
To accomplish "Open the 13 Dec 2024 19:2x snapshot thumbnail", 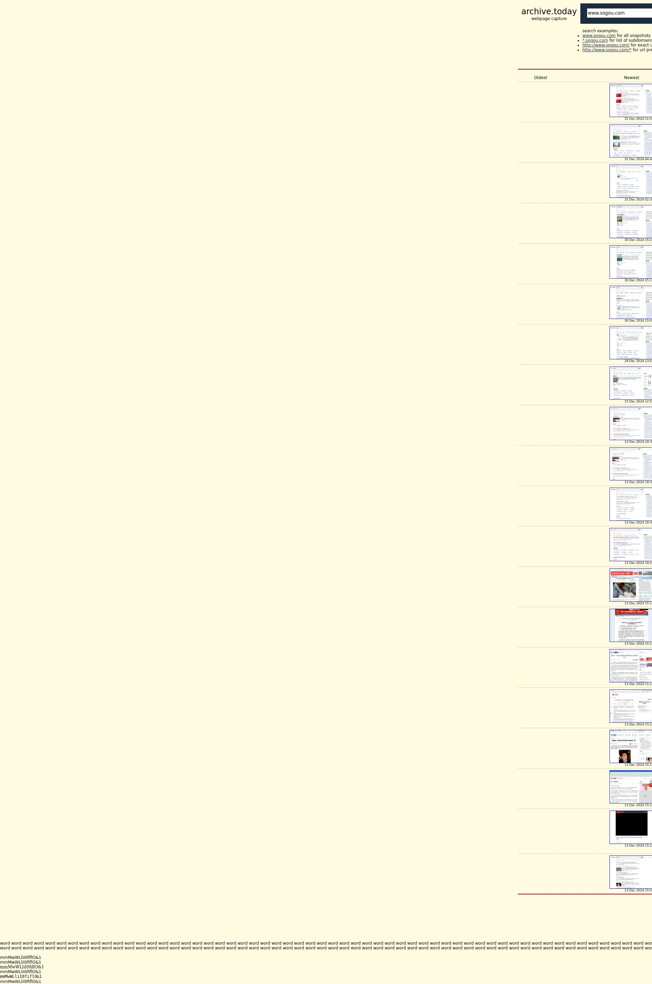I will point(630,544).
